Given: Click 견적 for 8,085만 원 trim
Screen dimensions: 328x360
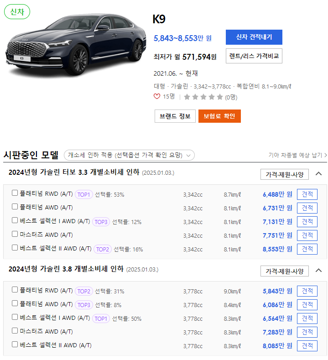Looking at the screenshot, I should 307,346.
